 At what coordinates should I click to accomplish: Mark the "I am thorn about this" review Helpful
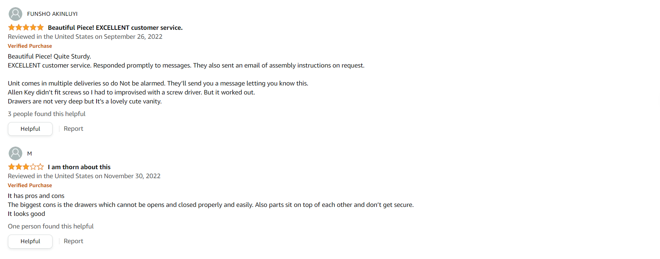click(30, 241)
